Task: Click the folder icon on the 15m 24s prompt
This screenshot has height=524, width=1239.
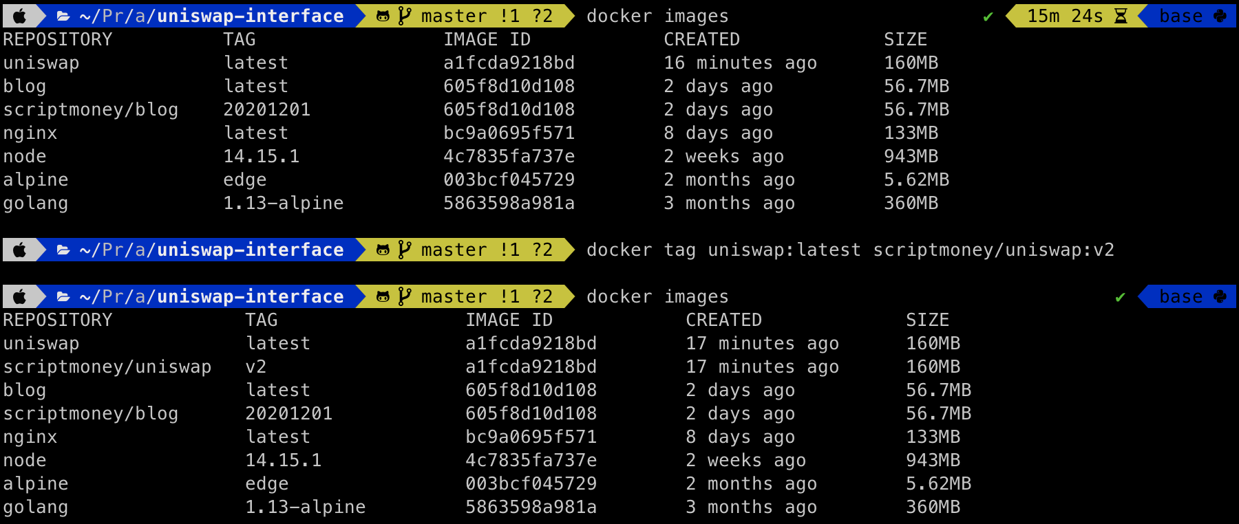Action: click(63, 16)
